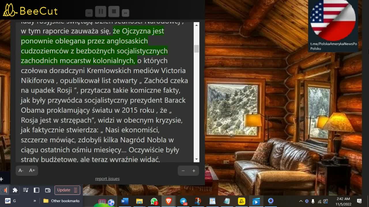
Task: Click the scroll down arrow in reader
Action: pyautogui.click(x=197, y=159)
